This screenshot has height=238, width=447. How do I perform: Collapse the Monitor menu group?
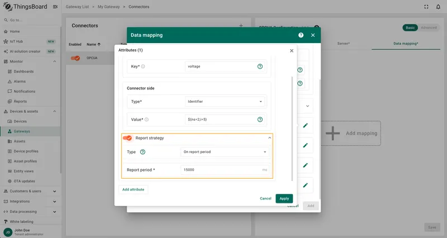pos(54,61)
